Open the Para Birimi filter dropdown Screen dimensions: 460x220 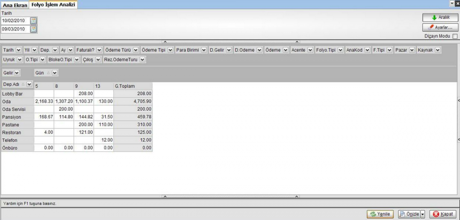tap(204, 50)
